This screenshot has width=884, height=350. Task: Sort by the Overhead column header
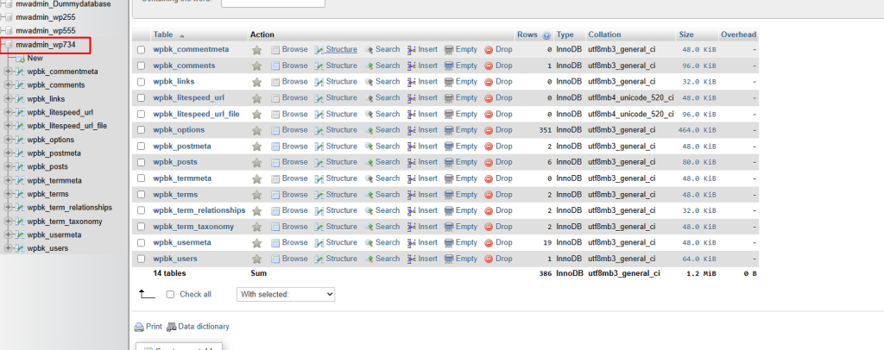[739, 34]
